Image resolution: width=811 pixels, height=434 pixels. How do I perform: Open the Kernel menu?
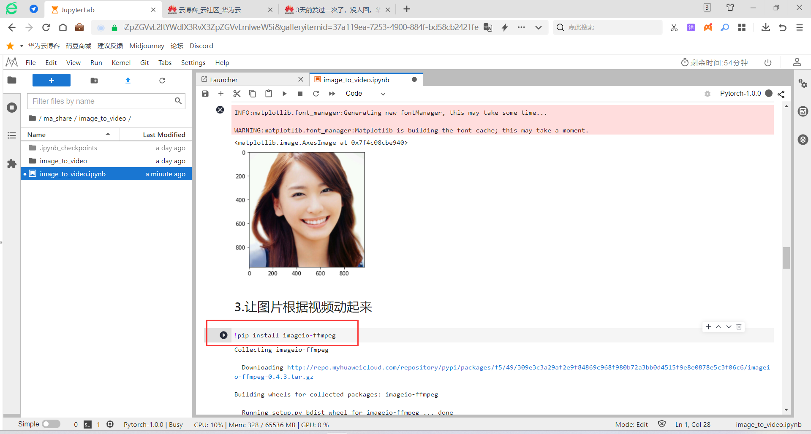(x=121, y=63)
